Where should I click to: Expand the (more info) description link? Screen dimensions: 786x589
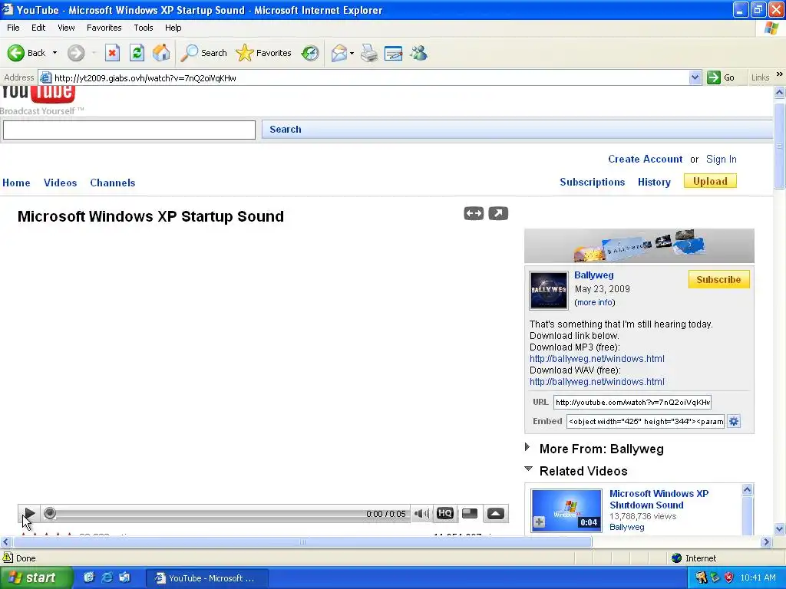595,302
